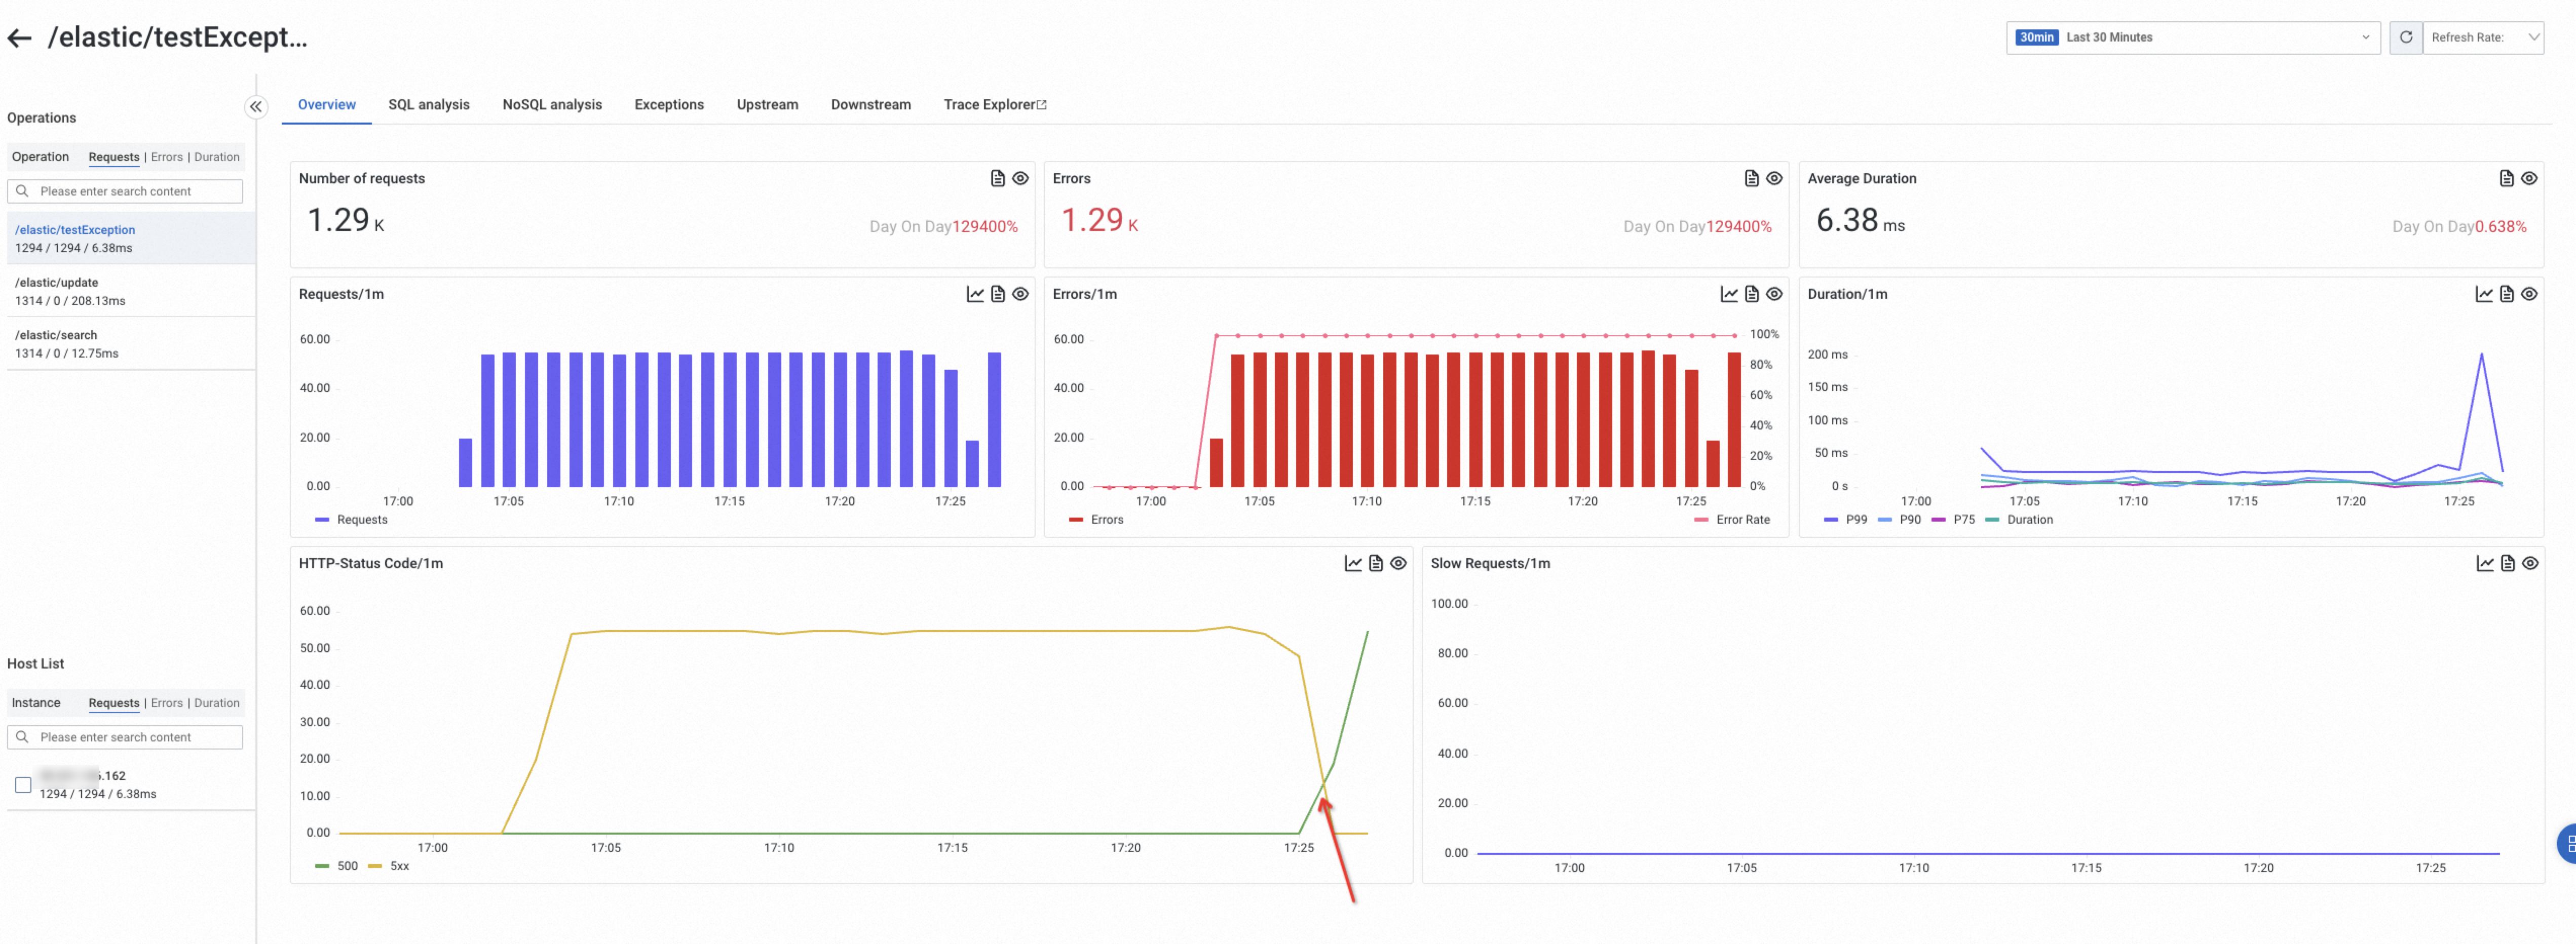Click the 30min badge in time selector

pos(2036,37)
